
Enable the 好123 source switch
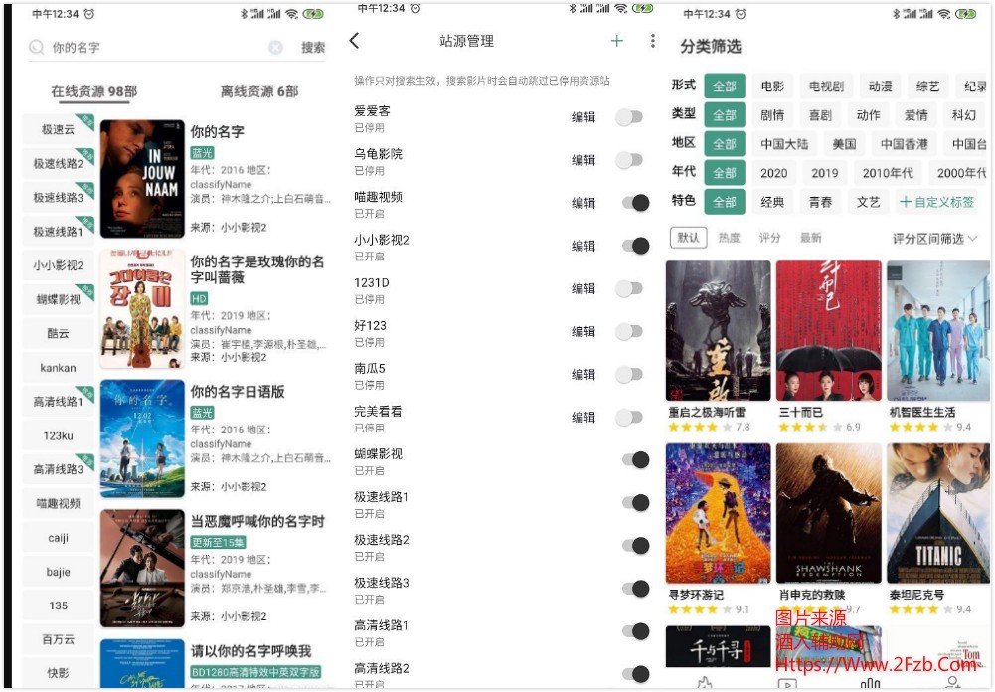629,331
